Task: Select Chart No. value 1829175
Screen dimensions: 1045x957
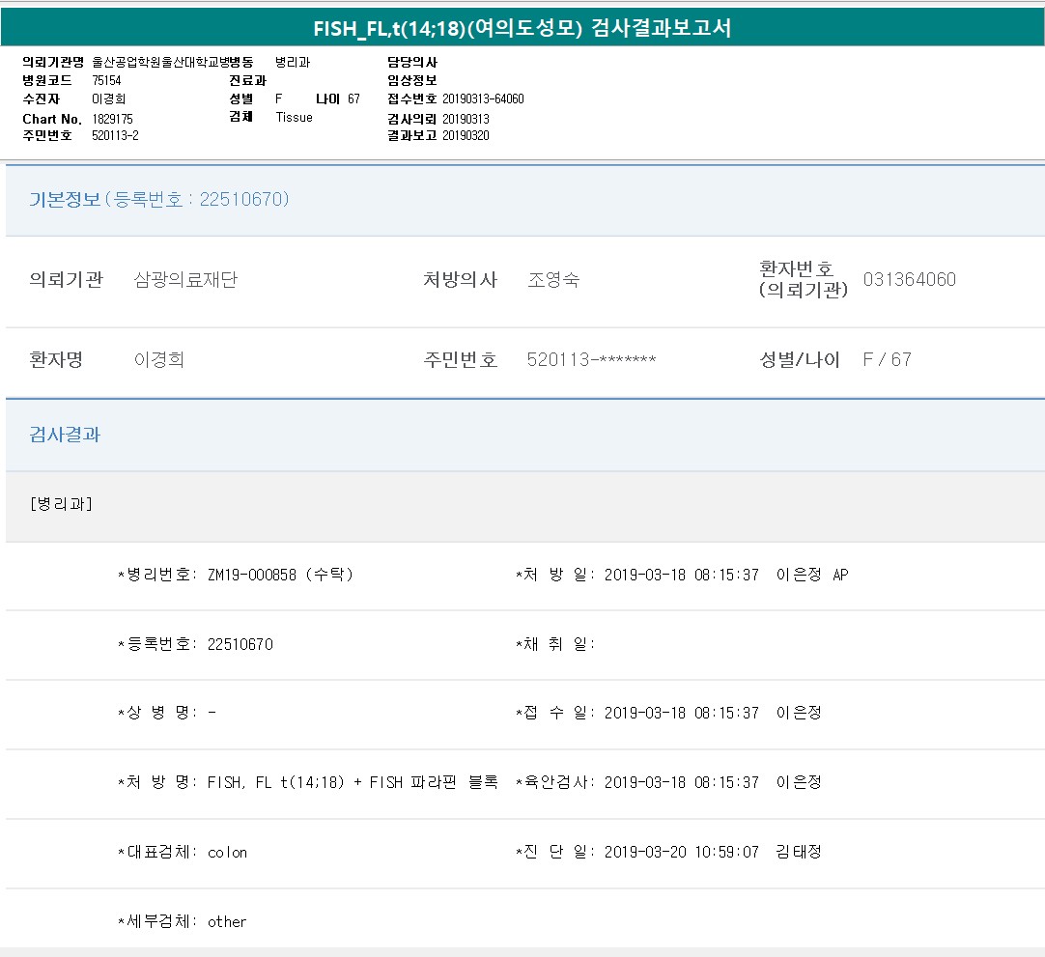Action: pyautogui.click(x=113, y=119)
